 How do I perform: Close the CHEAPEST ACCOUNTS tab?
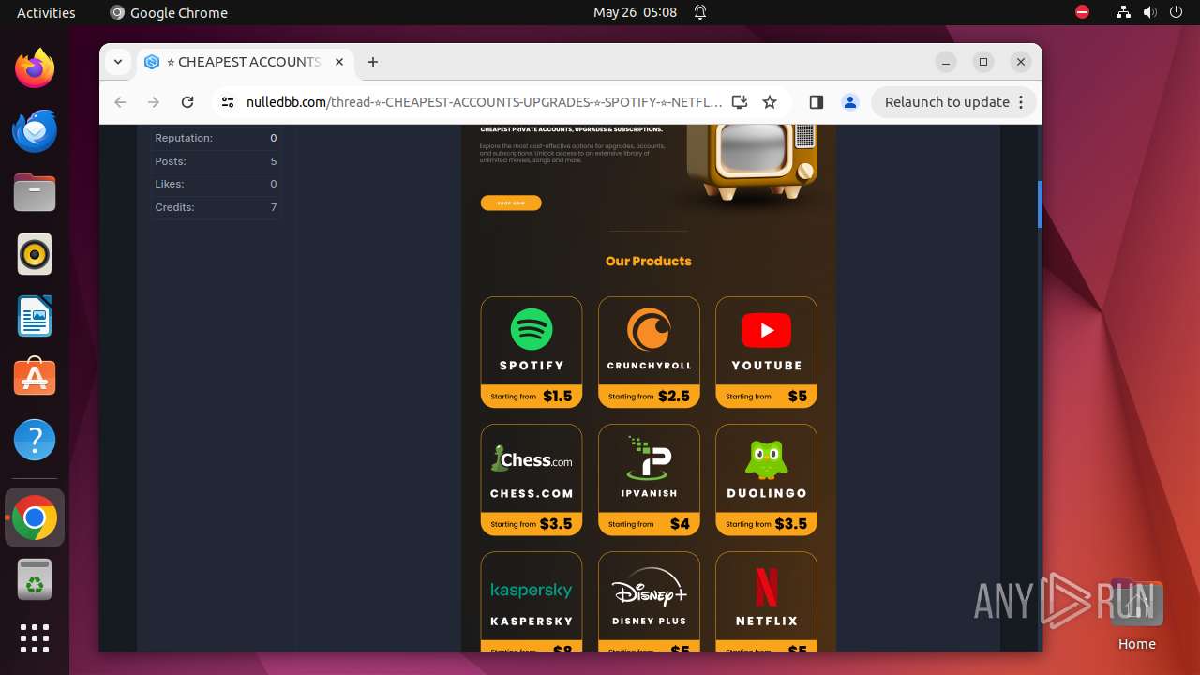339,62
